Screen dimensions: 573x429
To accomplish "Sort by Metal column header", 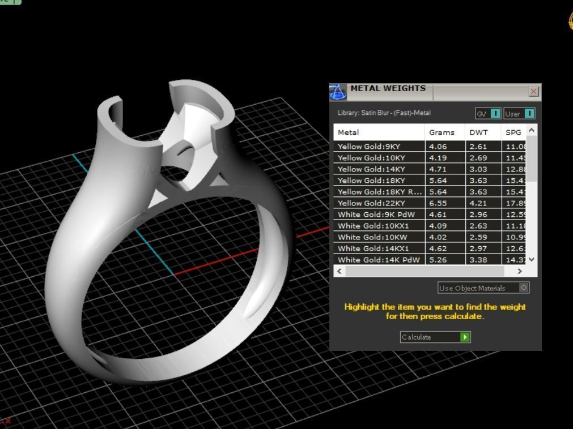I will [379, 132].
